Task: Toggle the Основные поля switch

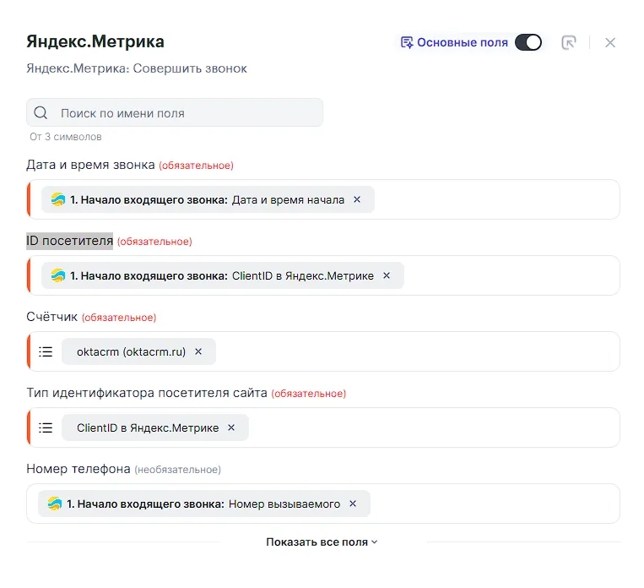Action: (x=528, y=42)
